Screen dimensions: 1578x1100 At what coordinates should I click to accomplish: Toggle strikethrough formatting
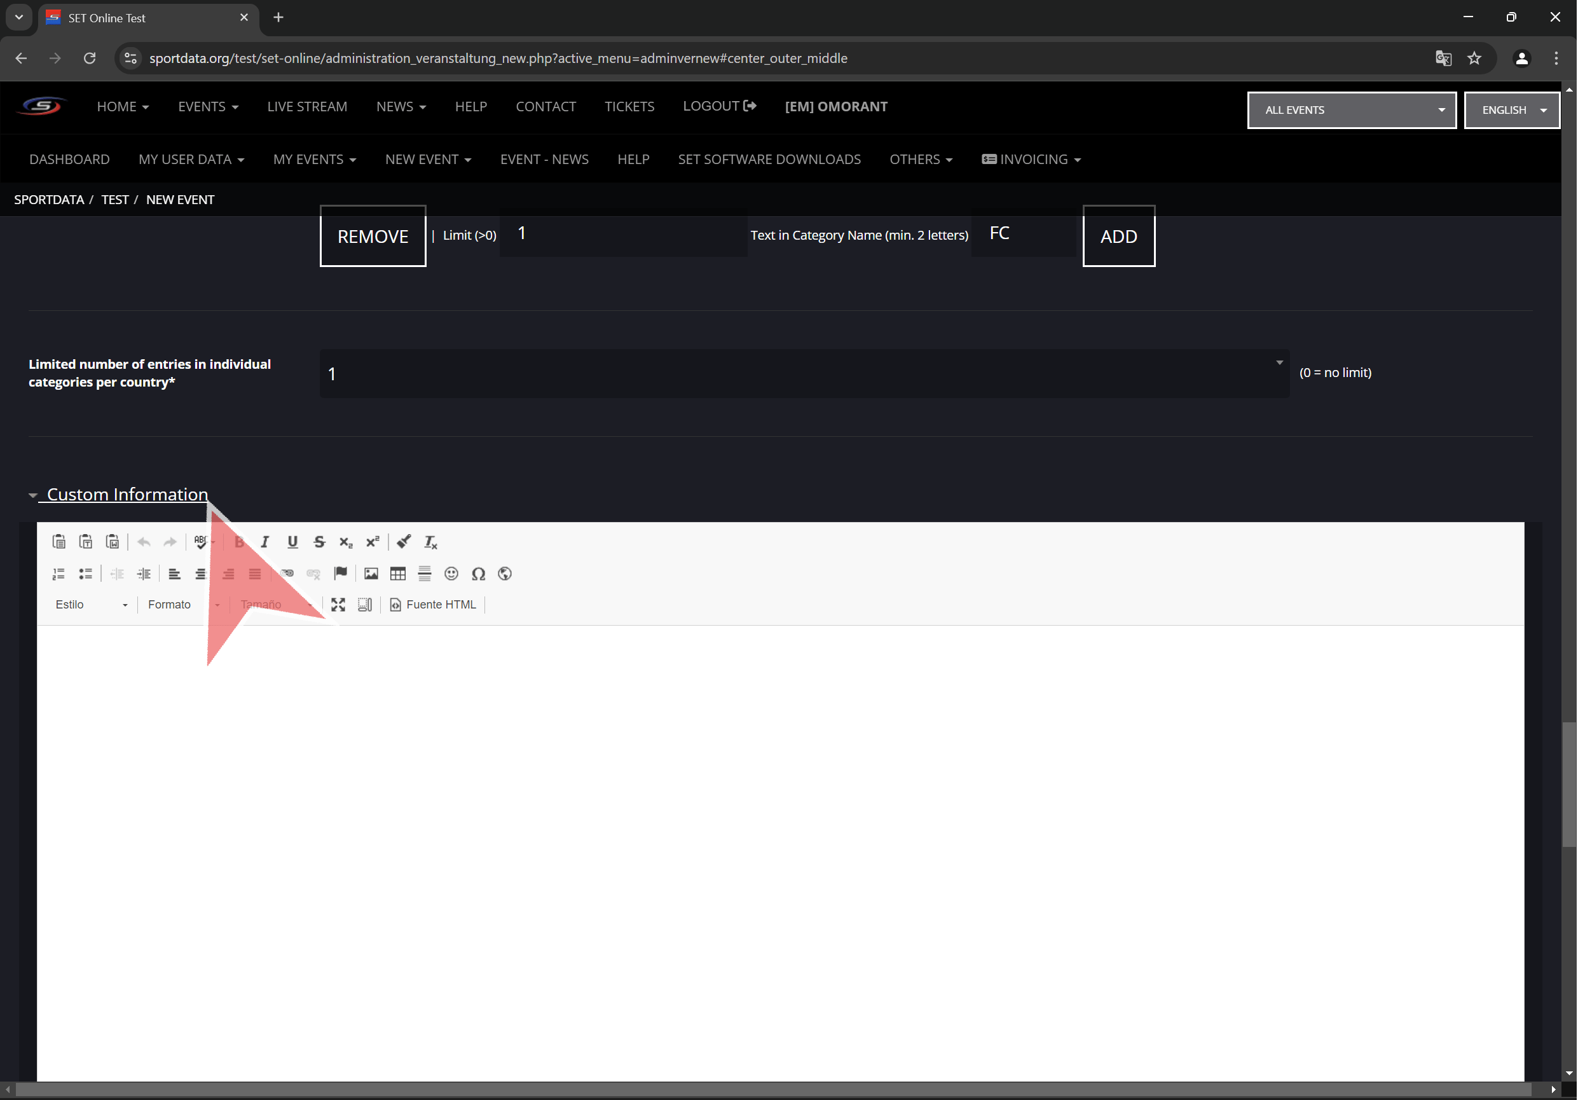pos(319,542)
